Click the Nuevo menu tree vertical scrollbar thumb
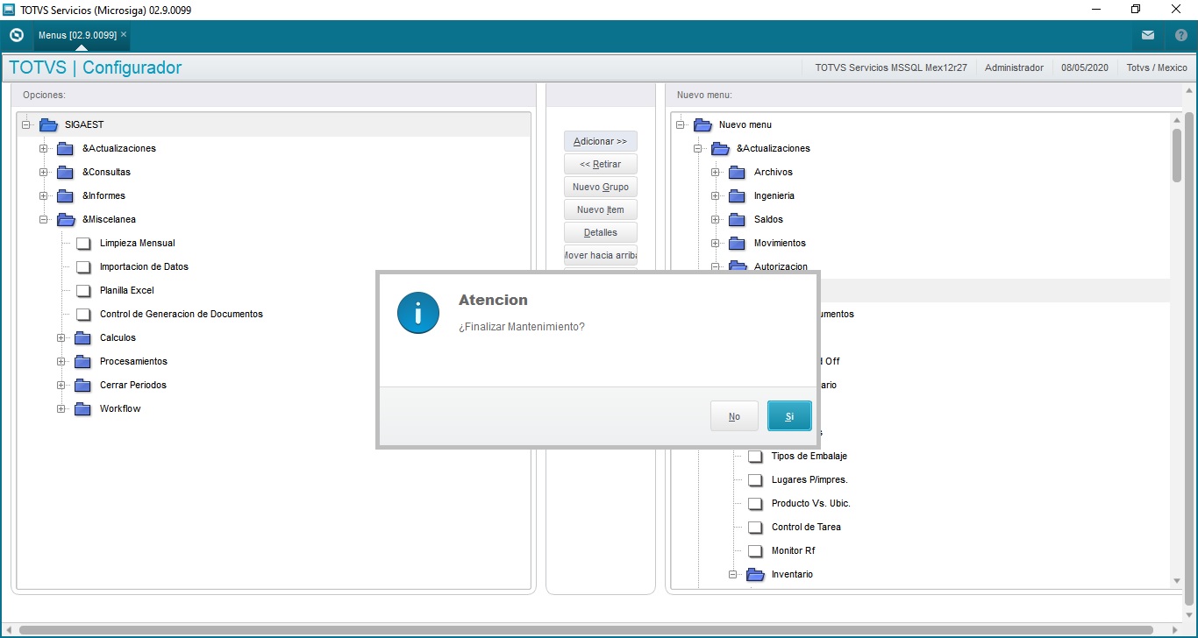1198x638 pixels. click(x=1177, y=154)
